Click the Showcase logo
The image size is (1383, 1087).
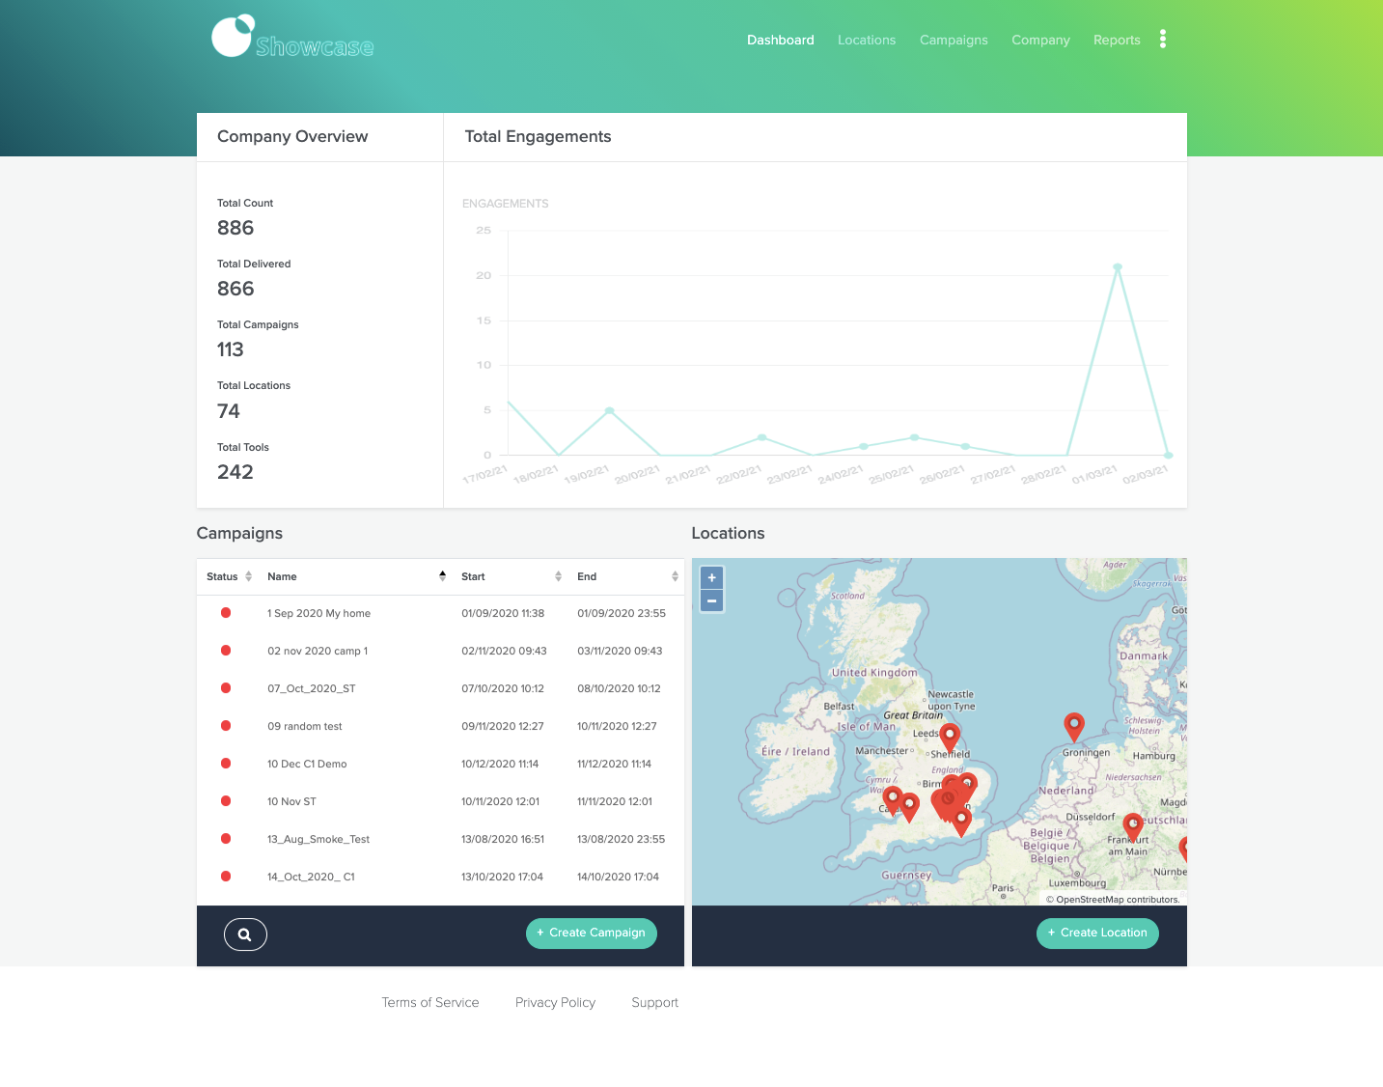[291, 36]
